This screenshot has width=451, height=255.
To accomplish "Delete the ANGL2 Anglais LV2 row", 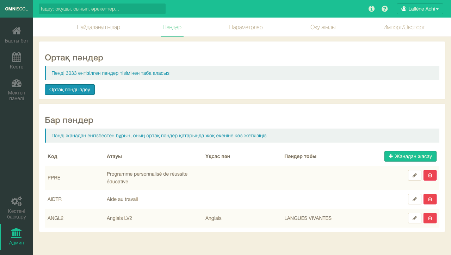I will 430,218.
